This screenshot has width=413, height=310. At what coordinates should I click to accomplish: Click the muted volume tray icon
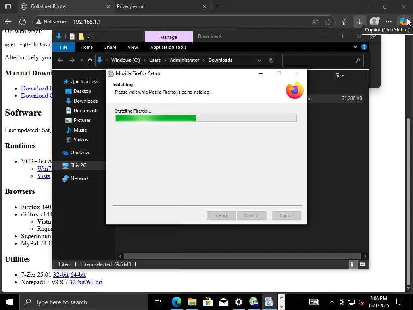(361, 302)
